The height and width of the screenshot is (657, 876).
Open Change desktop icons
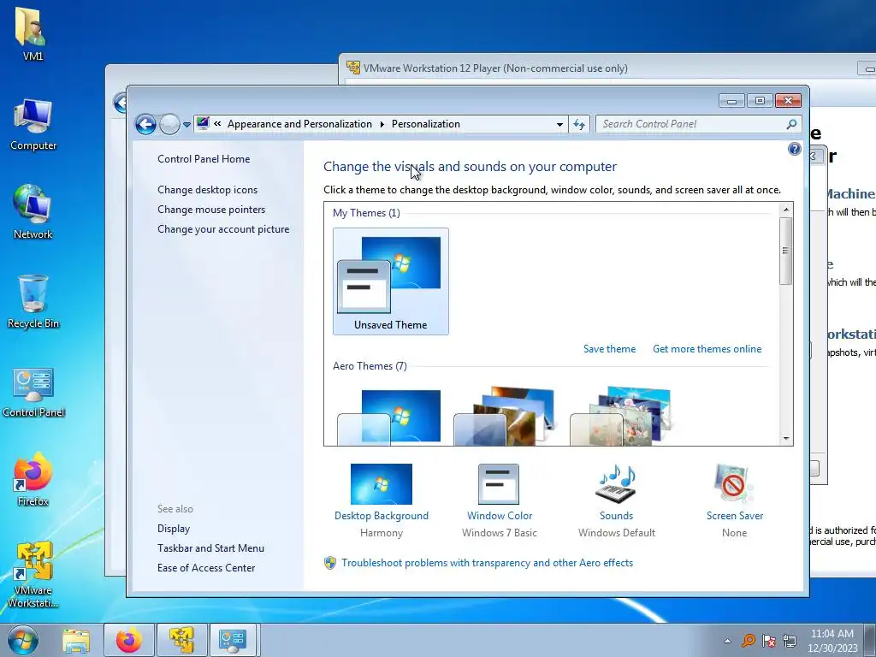[207, 190]
